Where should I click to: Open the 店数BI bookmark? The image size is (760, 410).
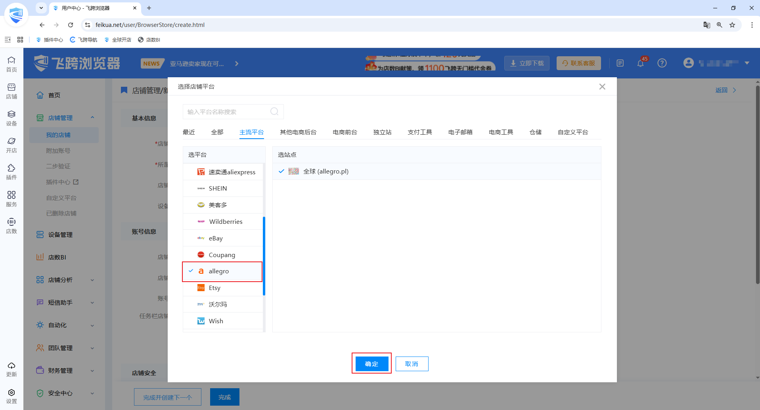tap(149, 40)
